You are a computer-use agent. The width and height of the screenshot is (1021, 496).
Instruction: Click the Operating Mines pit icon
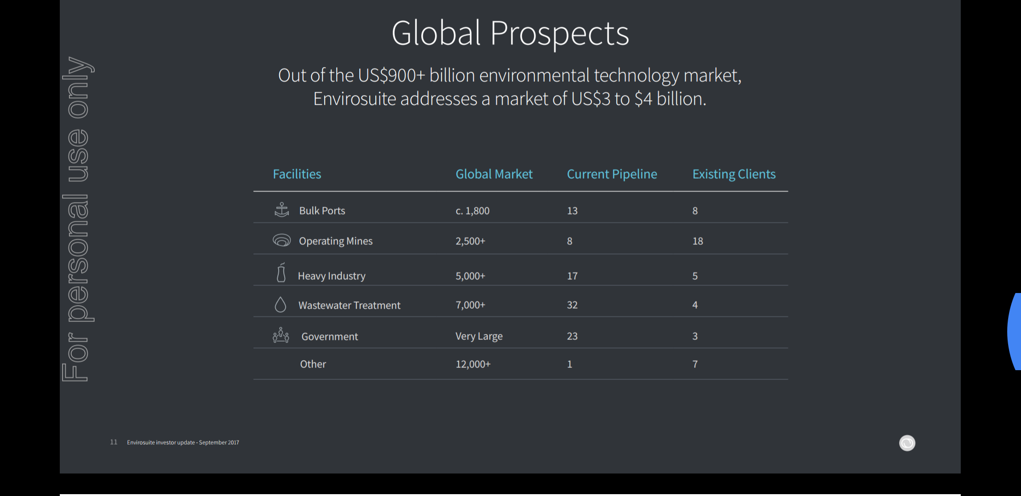(281, 240)
